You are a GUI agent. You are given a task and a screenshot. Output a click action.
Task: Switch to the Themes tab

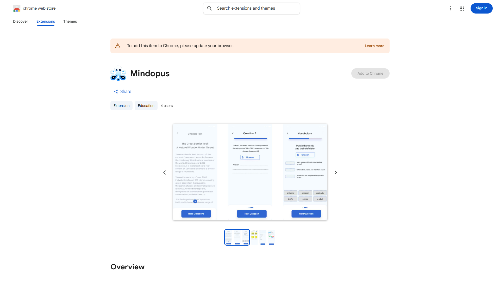[70, 21]
